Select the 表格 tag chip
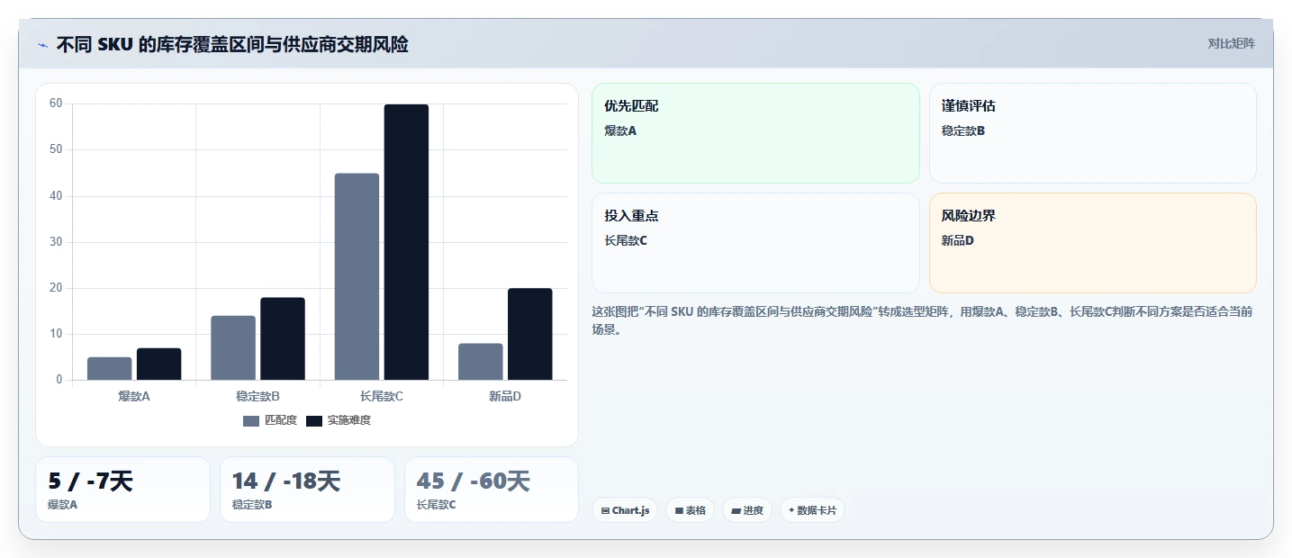 pyautogui.click(x=690, y=510)
